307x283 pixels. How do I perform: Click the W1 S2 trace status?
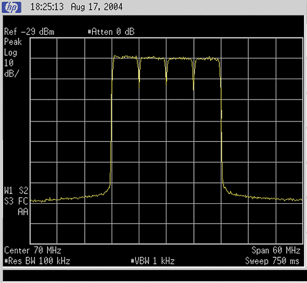click(x=16, y=190)
